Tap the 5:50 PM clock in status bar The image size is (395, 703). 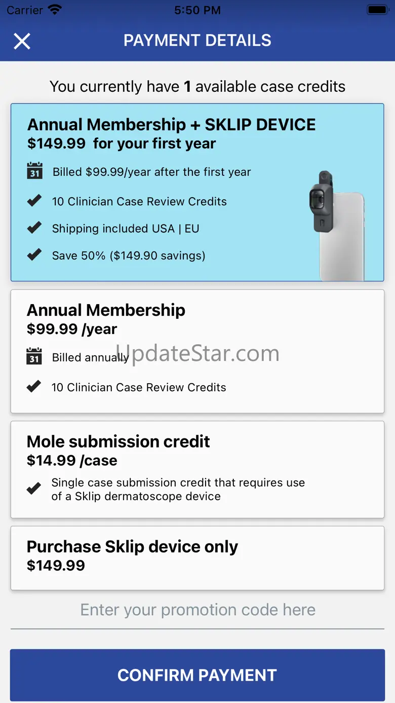point(197,10)
